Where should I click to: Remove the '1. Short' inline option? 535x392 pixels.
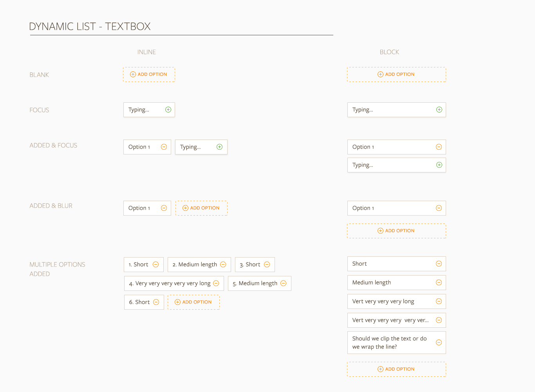click(x=155, y=265)
